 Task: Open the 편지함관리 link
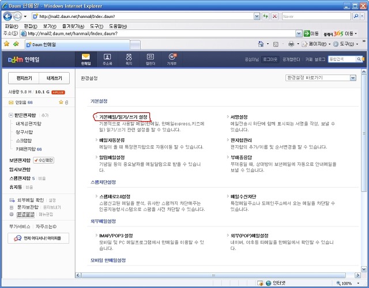tap(241, 140)
